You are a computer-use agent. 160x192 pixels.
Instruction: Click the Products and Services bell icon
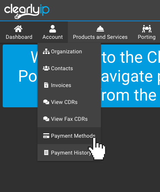pos(100,29)
